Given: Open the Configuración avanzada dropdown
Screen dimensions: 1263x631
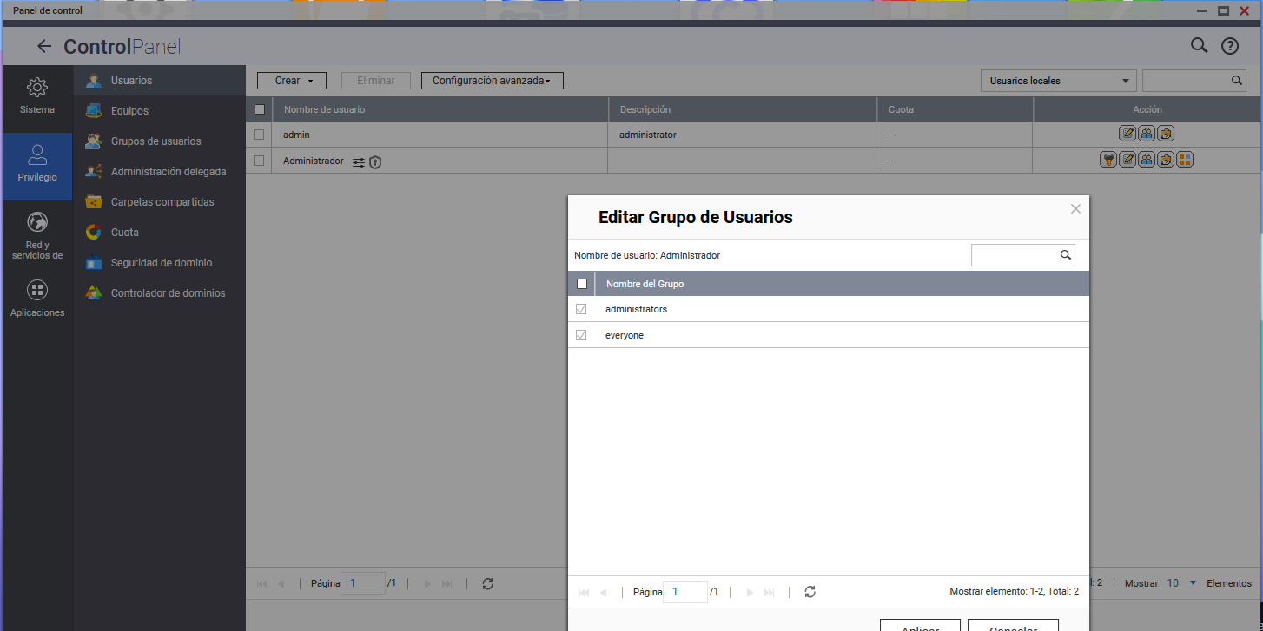Looking at the screenshot, I should pyautogui.click(x=492, y=81).
